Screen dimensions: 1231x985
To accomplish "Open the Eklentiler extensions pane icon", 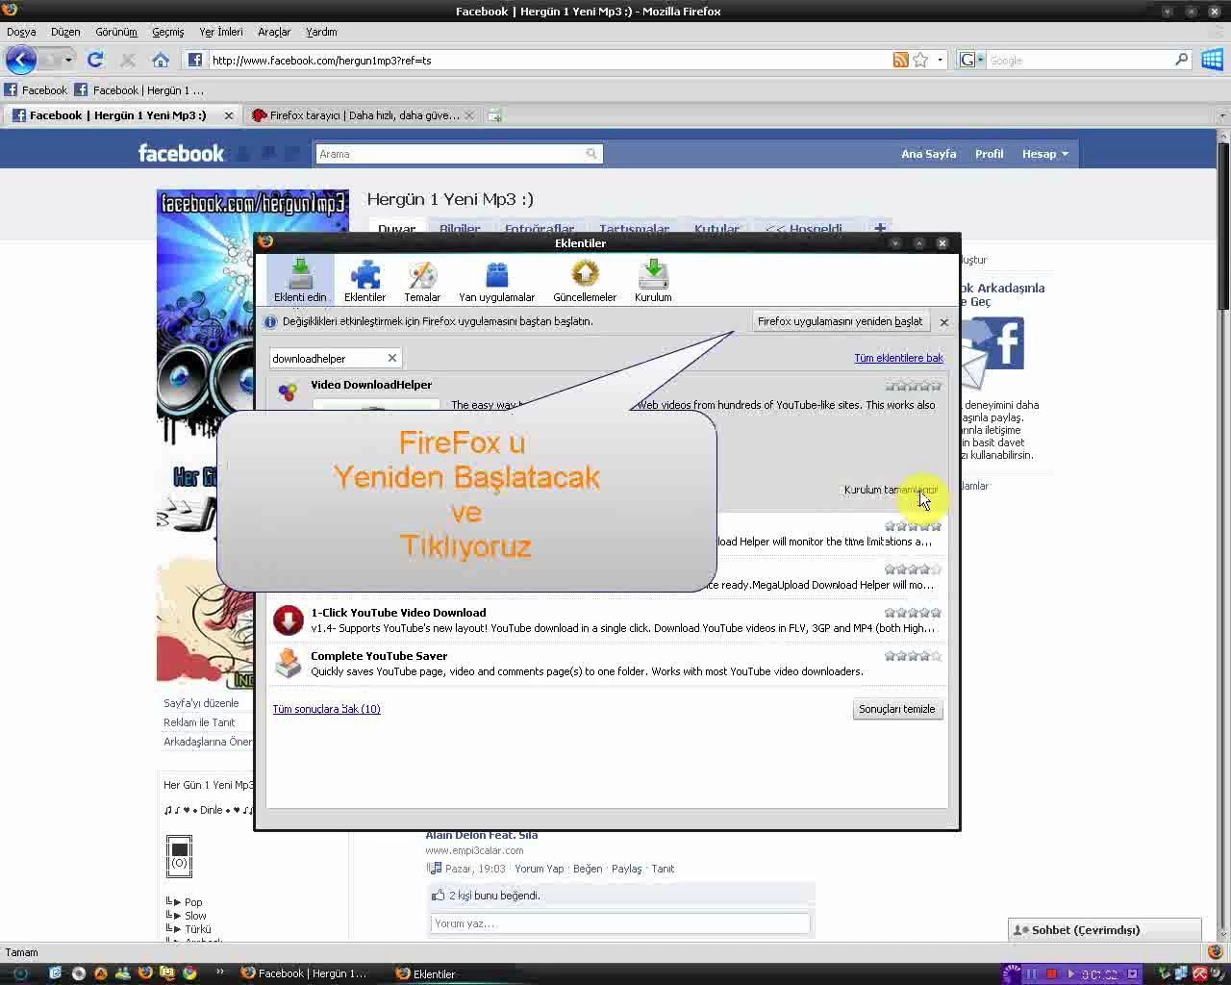I will click(x=364, y=281).
